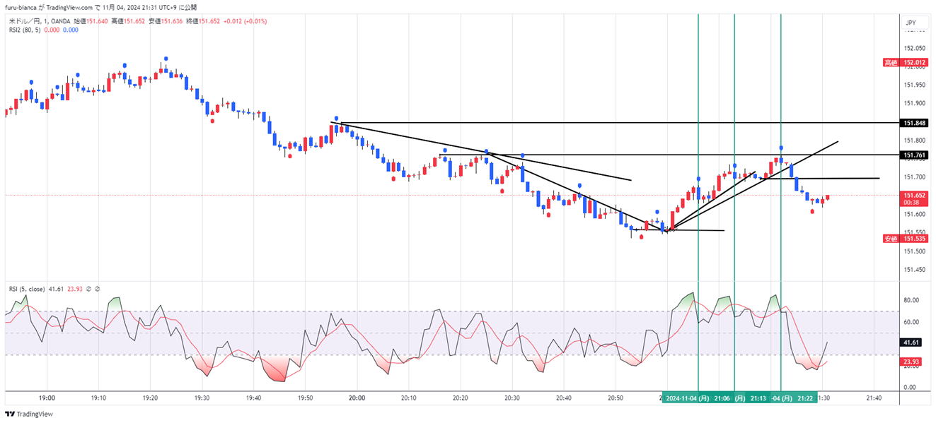Select the 151.848 horizontal line price tag
This screenshot has height=423, width=936.
click(x=914, y=123)
